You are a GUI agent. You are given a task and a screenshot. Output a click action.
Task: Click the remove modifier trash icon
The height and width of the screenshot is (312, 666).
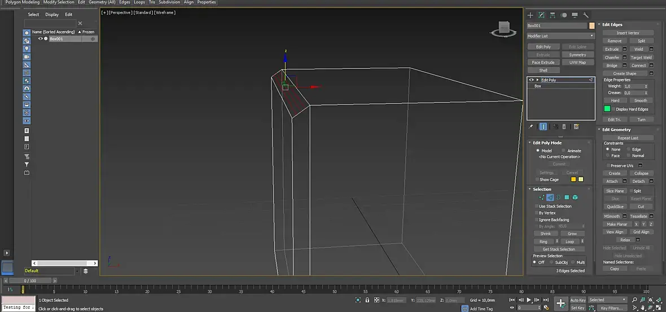564,127
